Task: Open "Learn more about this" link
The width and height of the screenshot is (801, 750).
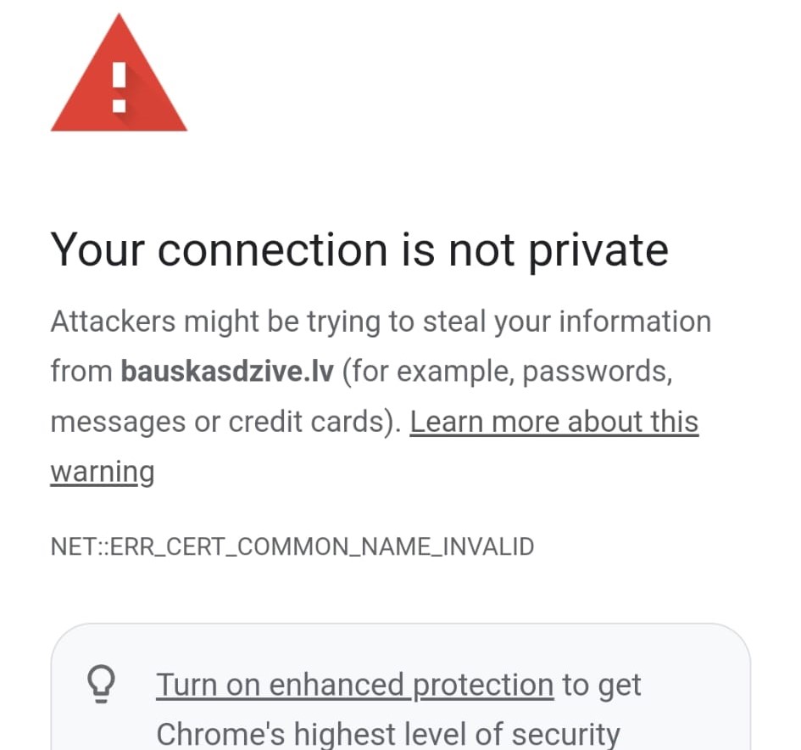Action: pos(553,421)
